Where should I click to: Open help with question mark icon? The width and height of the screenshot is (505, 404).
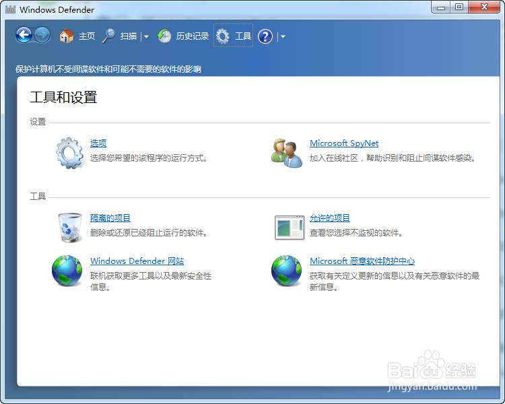(265, 36)
